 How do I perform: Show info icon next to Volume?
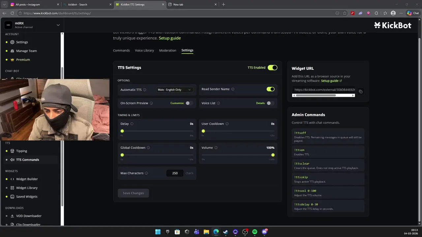[216, 148]
